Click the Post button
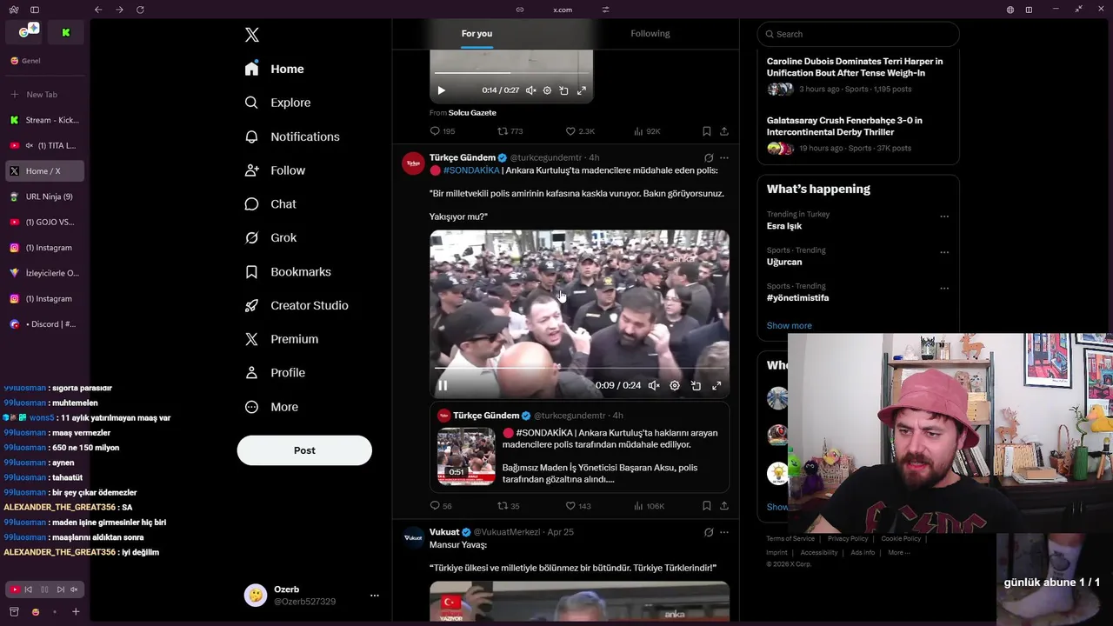1113x626 pixels. pyautogui.click(x=304, y=450)
